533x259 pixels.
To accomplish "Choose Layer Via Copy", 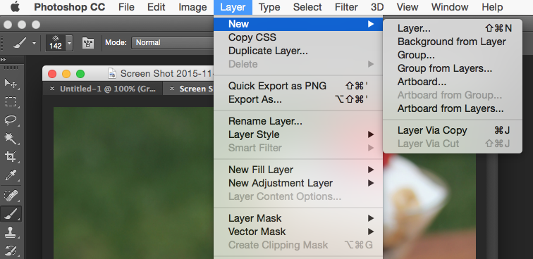I will [453, 130].
